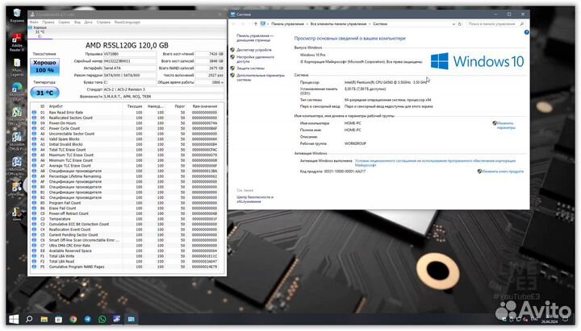This screenshot has height=331, width=581.
Task: Click status circle of Power-On Hours row
Action: [34, 123]
